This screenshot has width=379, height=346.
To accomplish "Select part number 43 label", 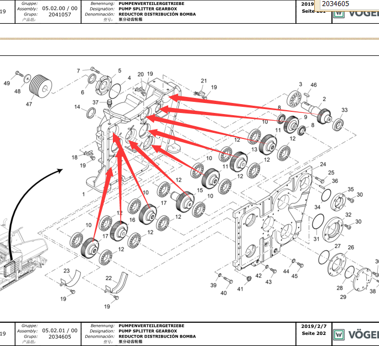I will click(x=268, y=282).
